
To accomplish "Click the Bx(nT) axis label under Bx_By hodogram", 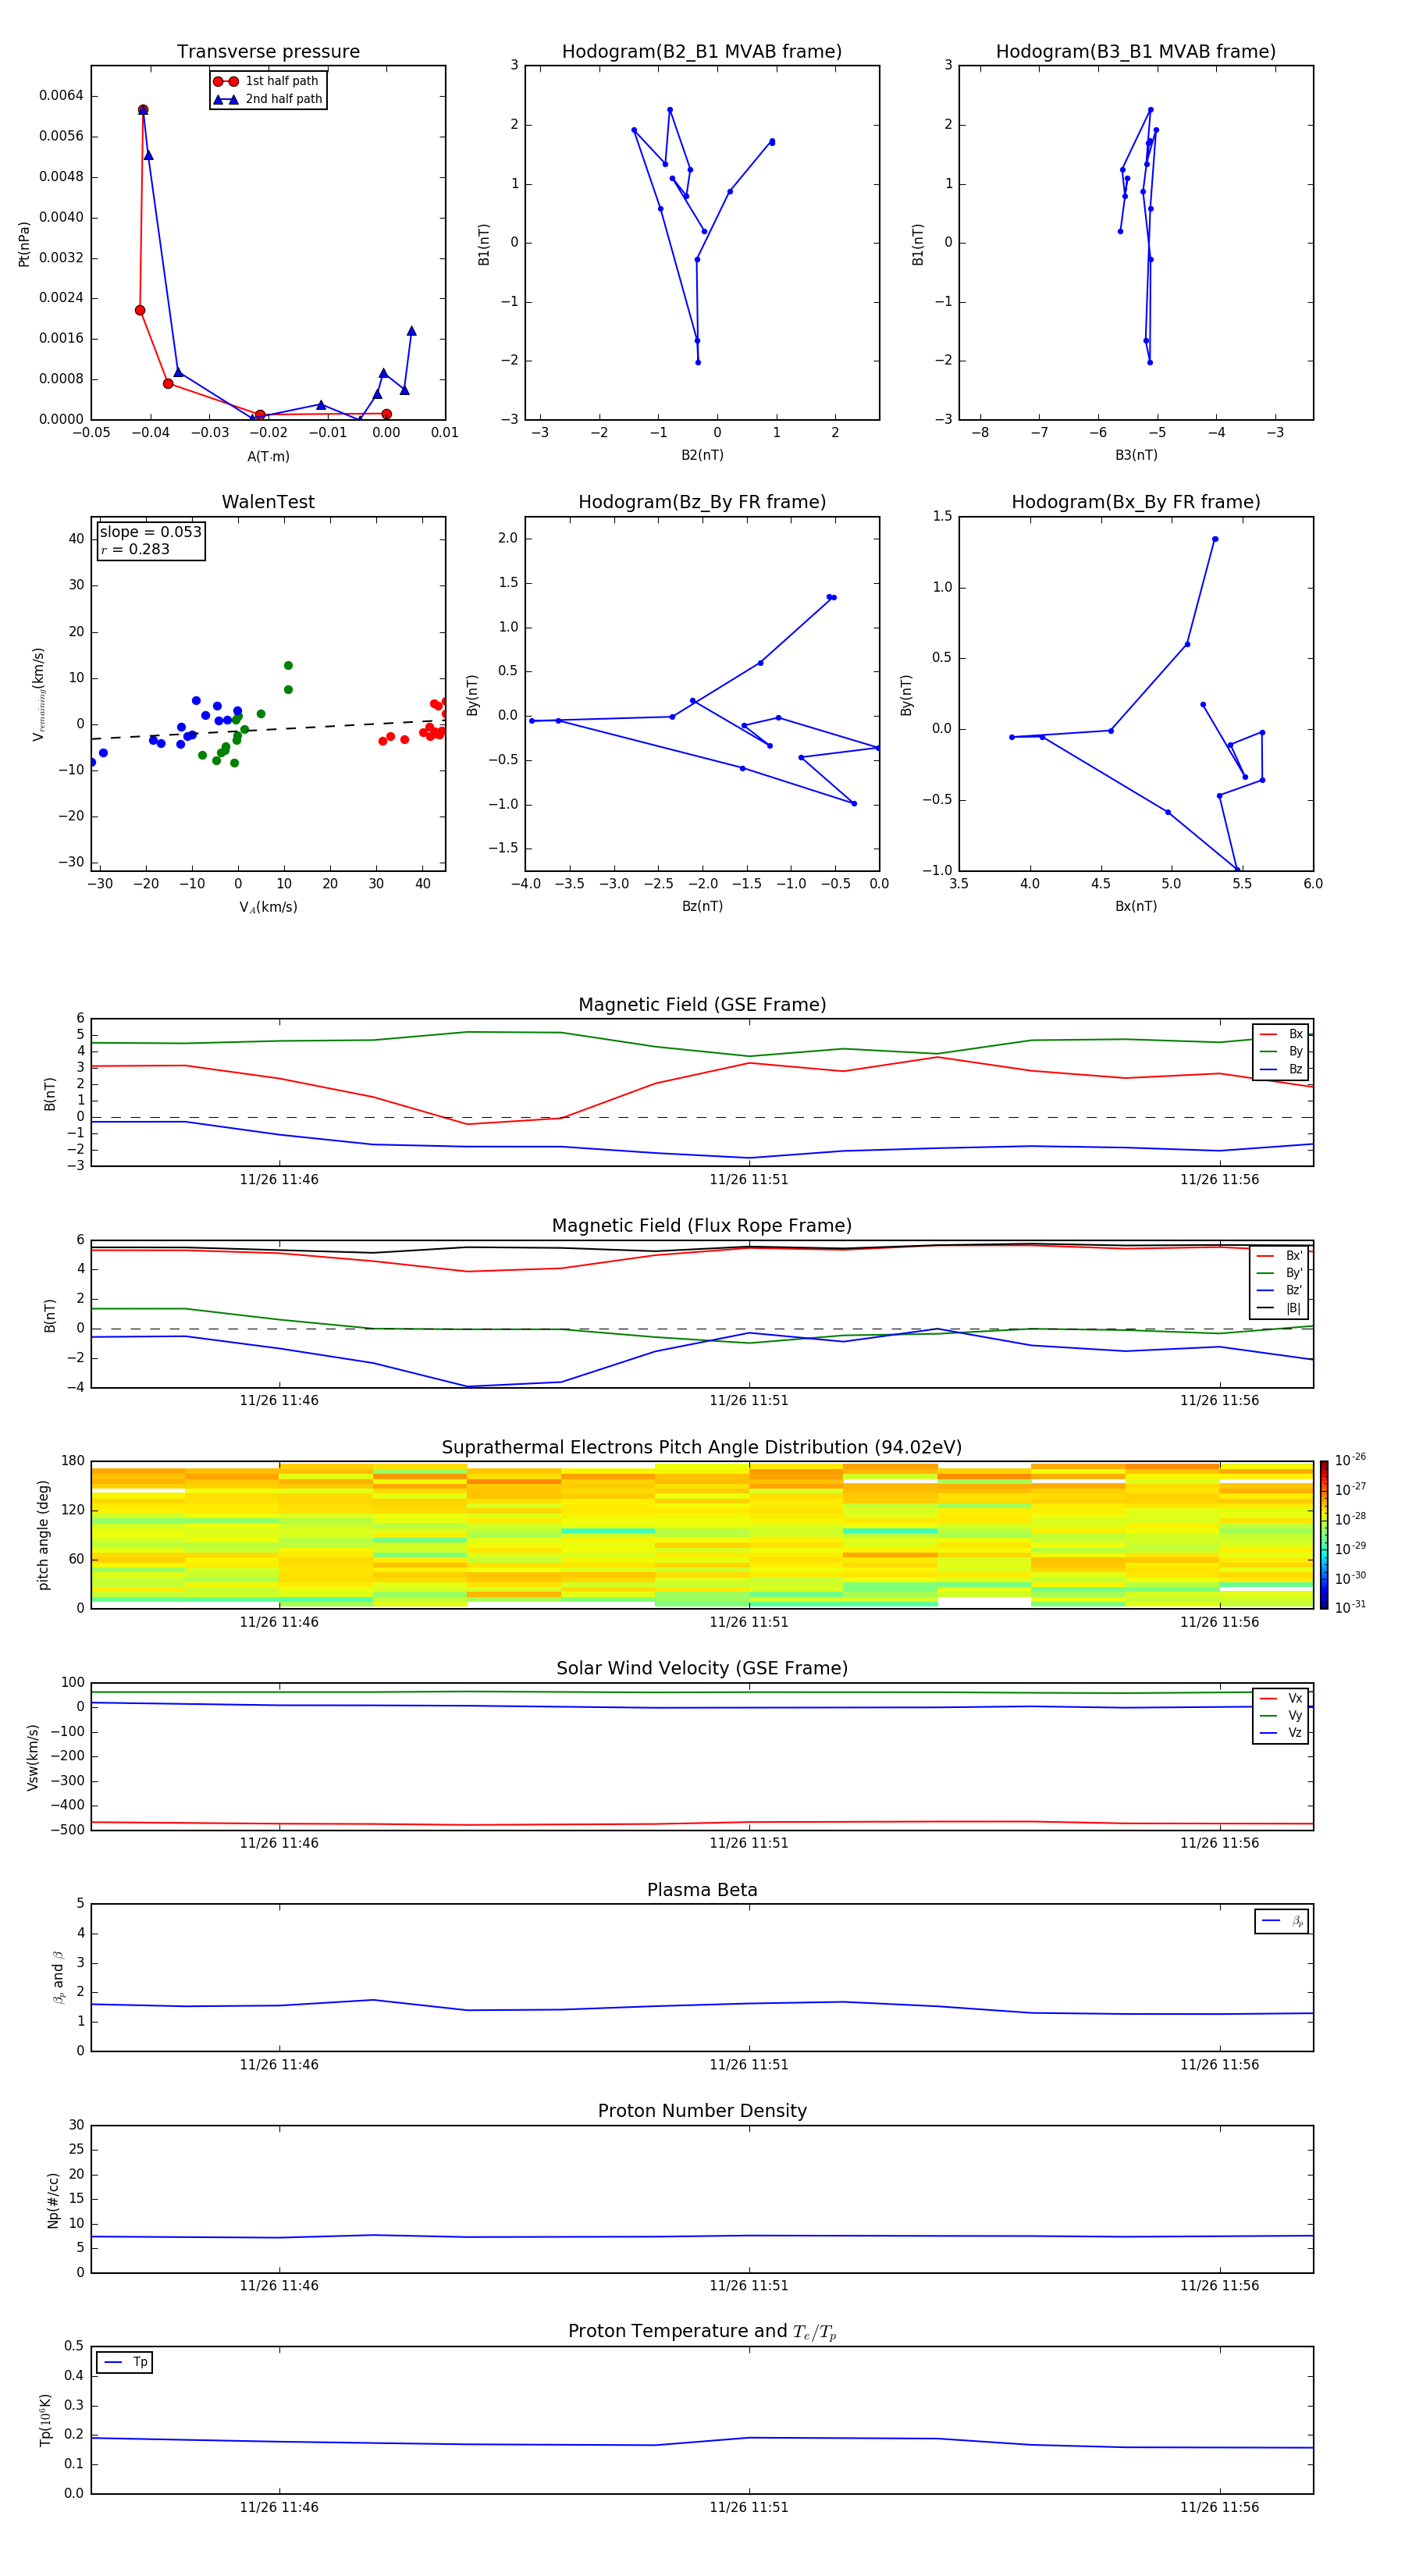I will click(1136, 906).
